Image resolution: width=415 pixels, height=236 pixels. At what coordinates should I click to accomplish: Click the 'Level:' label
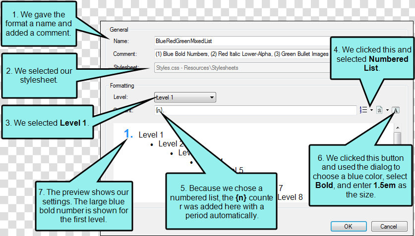pos(120,97)
